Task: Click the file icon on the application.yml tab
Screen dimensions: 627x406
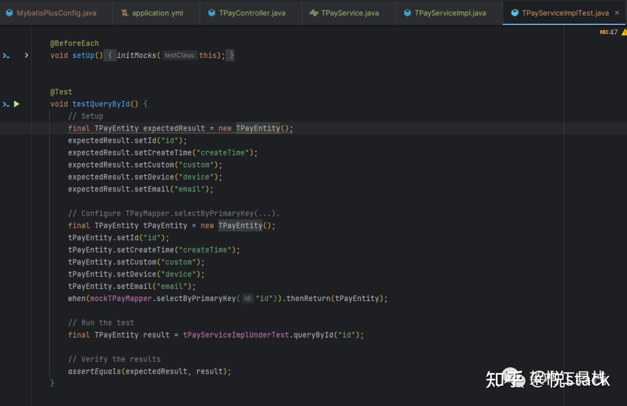Action: 124,12
